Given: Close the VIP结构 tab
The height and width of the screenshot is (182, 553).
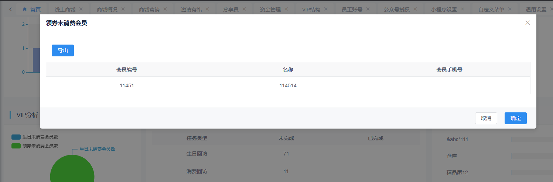Looking at the screenshot, I should [x=326, y=9].
